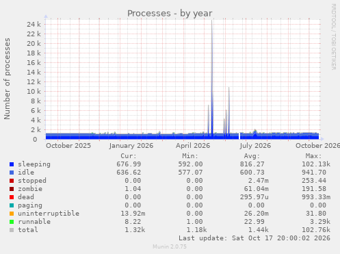Viewport: 340px width, 254px height.
Task: Click zombie current value 1.04
Action: tap(133, 189)
